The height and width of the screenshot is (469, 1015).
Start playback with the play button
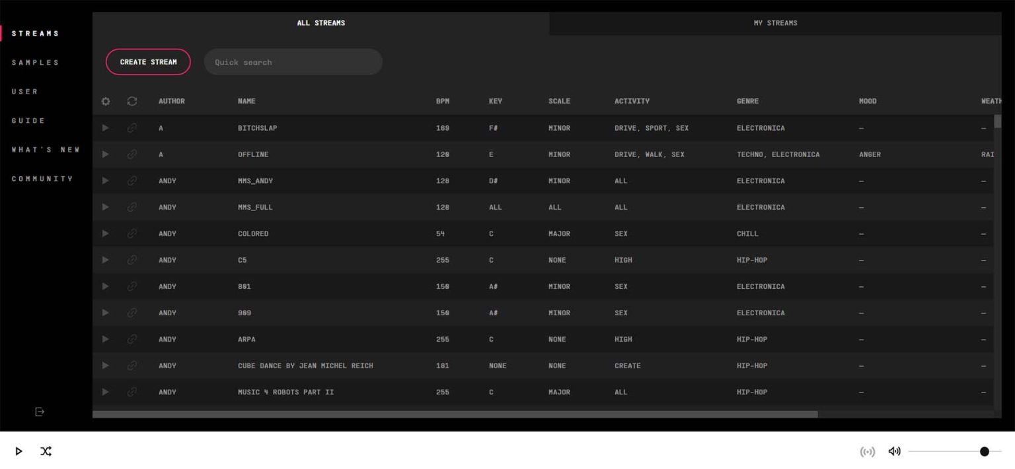tap(19, 451)
